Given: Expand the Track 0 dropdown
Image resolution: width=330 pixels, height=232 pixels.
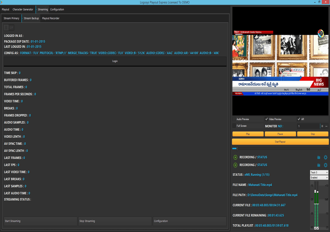Looking at the screenshot, I should click(x=319, y=172).
